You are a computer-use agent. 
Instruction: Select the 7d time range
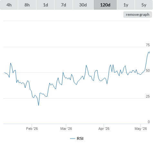[64, 5]
